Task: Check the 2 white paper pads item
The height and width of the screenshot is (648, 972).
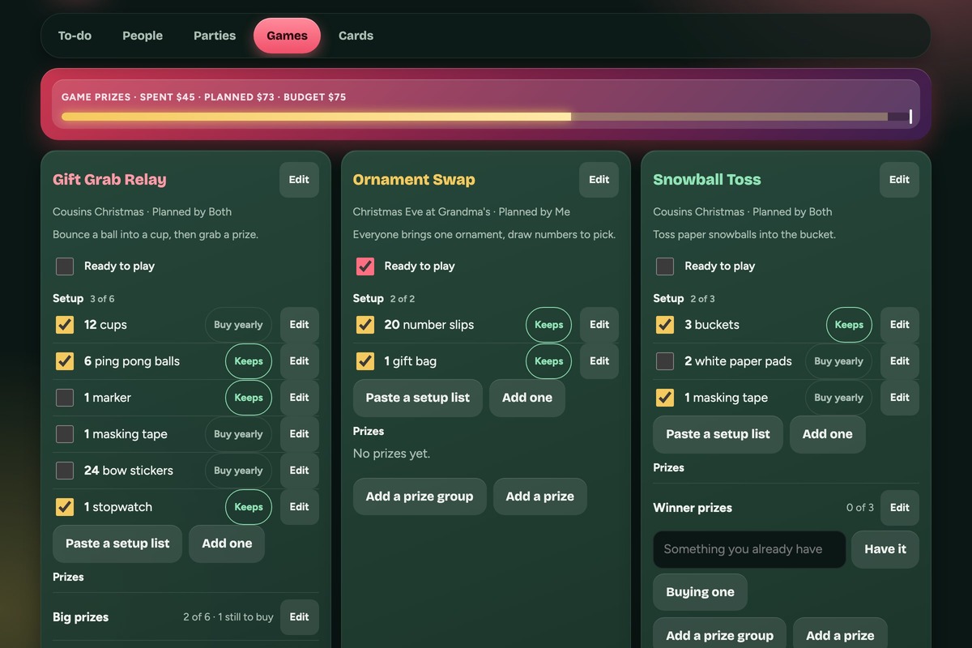Action: (x=665, y=361)
